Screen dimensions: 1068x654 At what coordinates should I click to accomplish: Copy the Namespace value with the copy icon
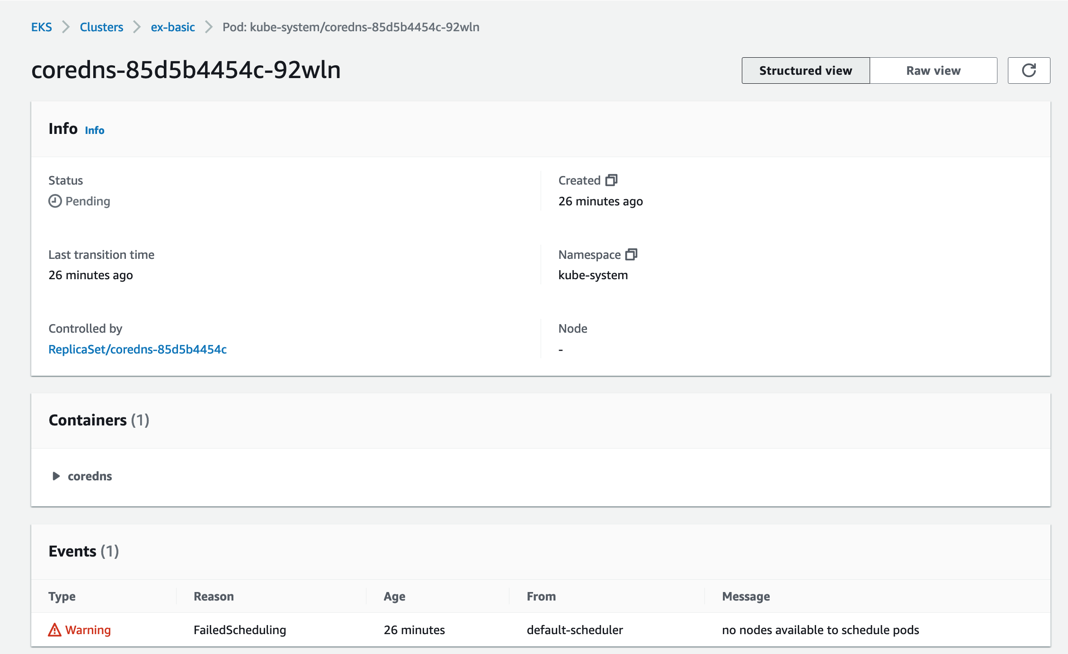[x=632, y=255]
